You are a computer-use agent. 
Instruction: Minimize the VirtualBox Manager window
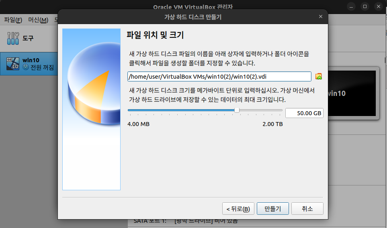351,7
